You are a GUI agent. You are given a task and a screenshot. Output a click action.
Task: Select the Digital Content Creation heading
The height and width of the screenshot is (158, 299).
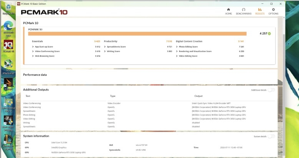(x=189, y=41)
